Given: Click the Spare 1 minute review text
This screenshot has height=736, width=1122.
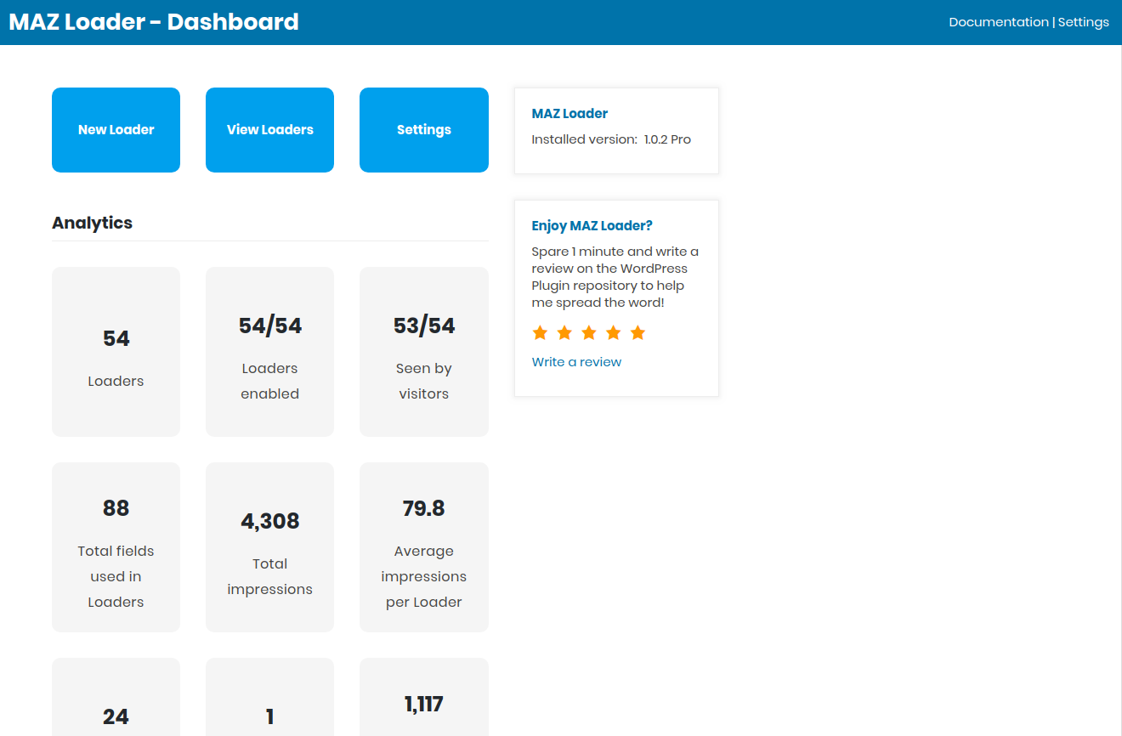Looking at the screenshot, I should [x=615, y=277].
